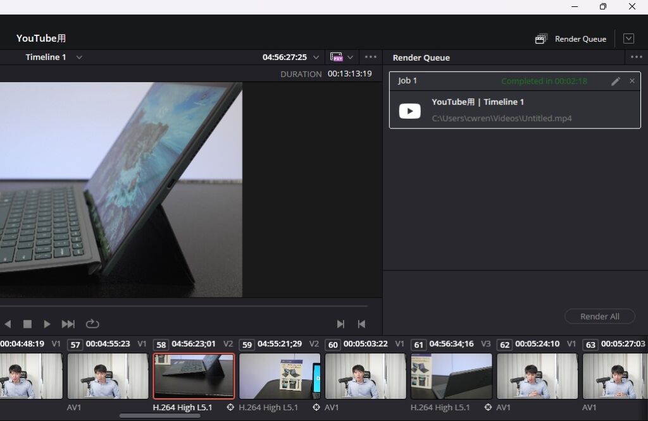Select clip 58 laptop thumbnail
Screen dimensions: 648x421
click(194, 376)
